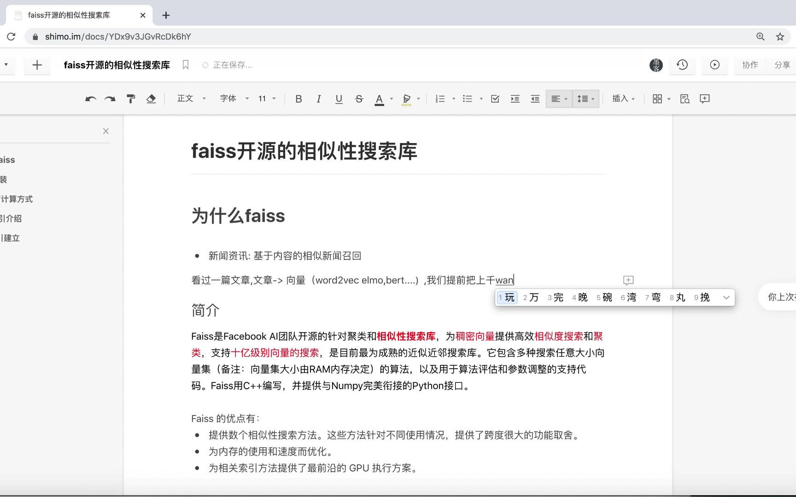The image size is (796, 497).
Task: Click the 为什么faiss heading text
Action: (x=238, y=216)
